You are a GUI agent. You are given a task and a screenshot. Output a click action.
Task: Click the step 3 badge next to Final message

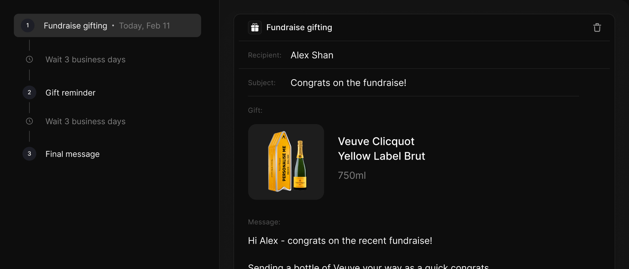click(29, 153)
